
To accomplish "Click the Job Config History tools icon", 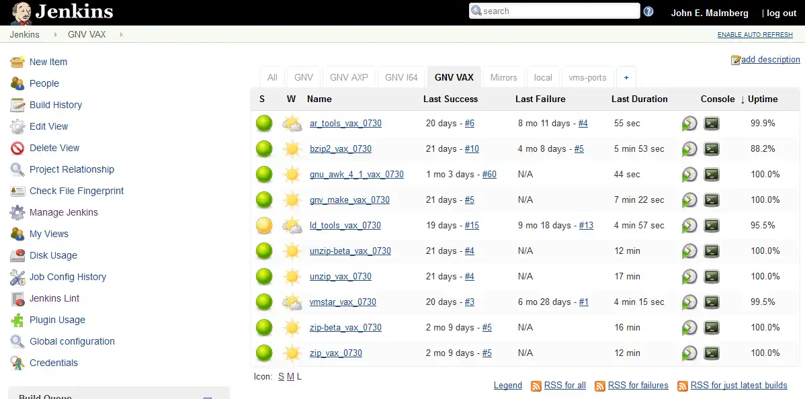I will click(x=17, y=277).
